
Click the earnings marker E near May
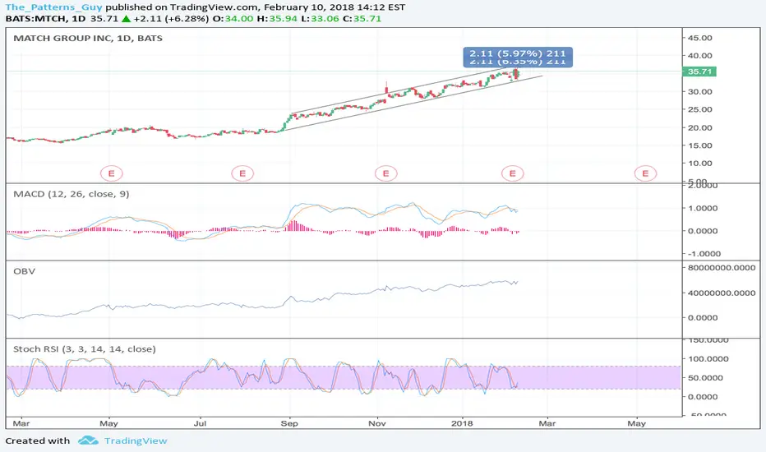pyautogui.click(x=112, y=173)
